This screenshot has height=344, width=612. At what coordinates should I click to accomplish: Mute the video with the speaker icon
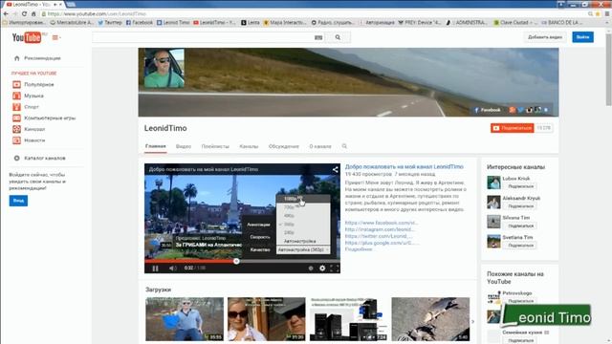[x=172, y=268]
